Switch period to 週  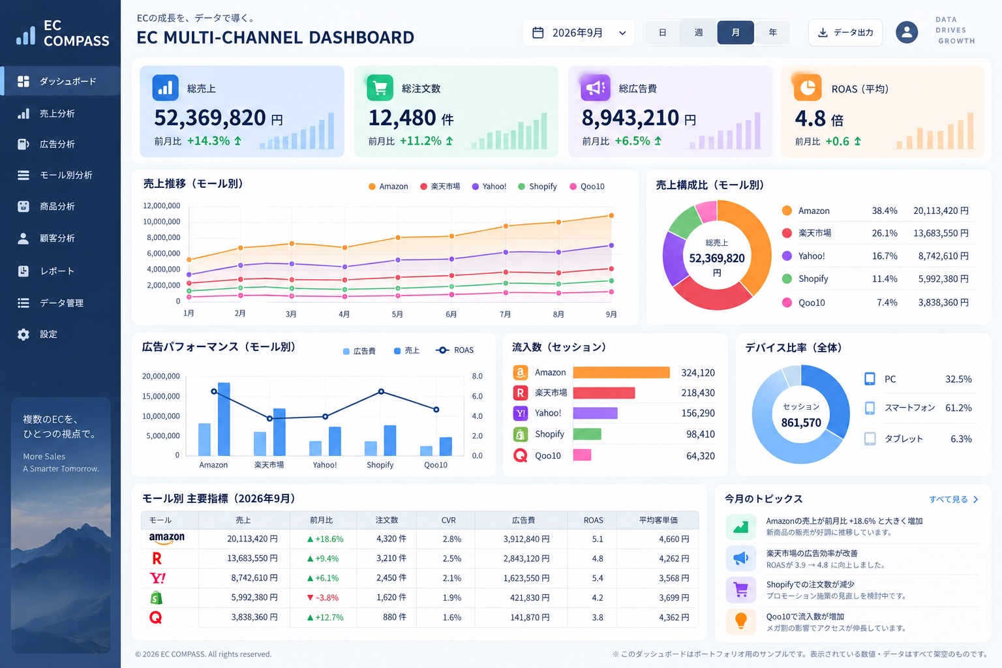click(699, 33)
